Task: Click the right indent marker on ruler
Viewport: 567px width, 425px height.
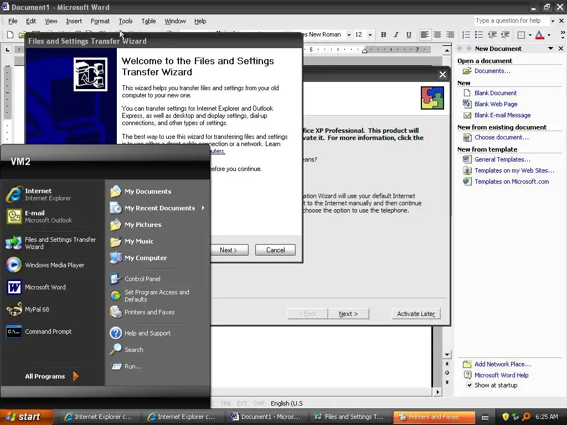Action: [x=364, y=50]
